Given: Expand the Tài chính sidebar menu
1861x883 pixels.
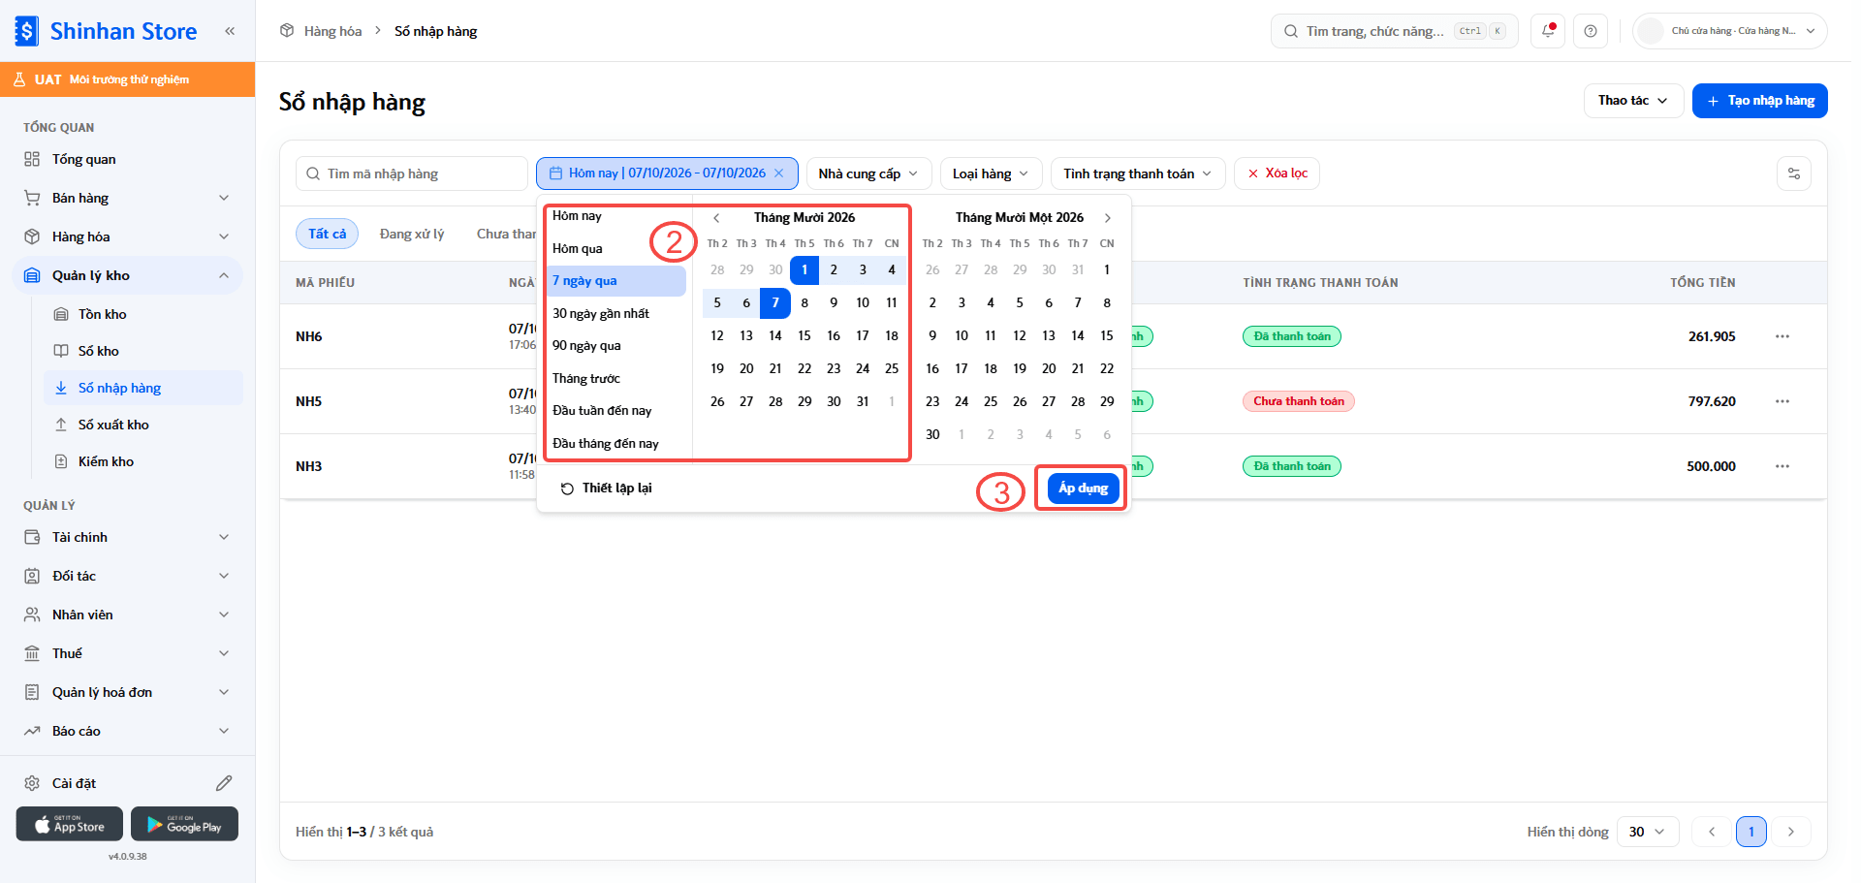Looking at the screenshot, I should click(127, 537).
